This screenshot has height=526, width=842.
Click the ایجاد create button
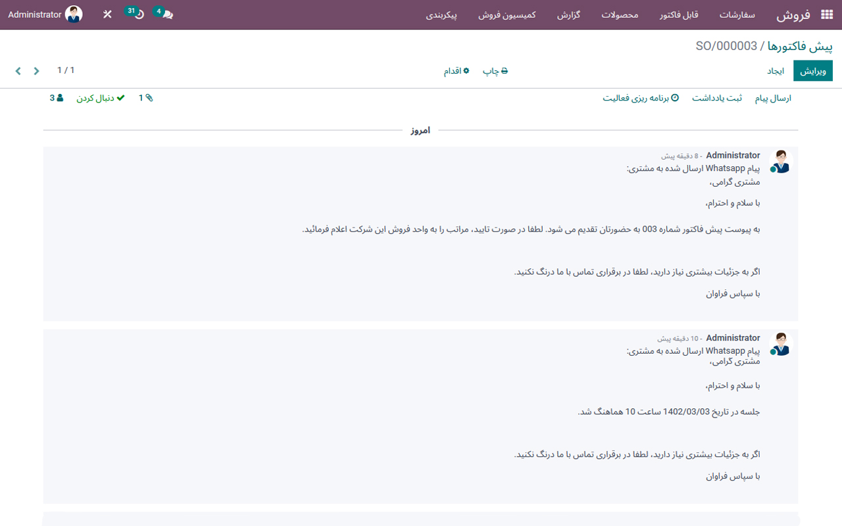coord(776,70)
